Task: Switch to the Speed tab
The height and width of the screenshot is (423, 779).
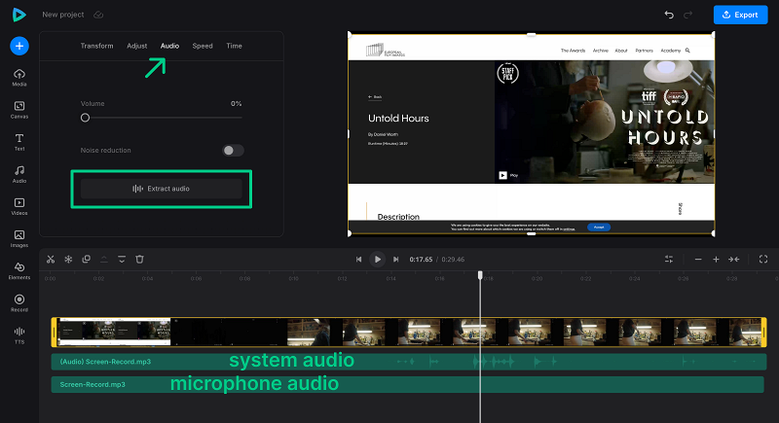Action: pos(202,46)
